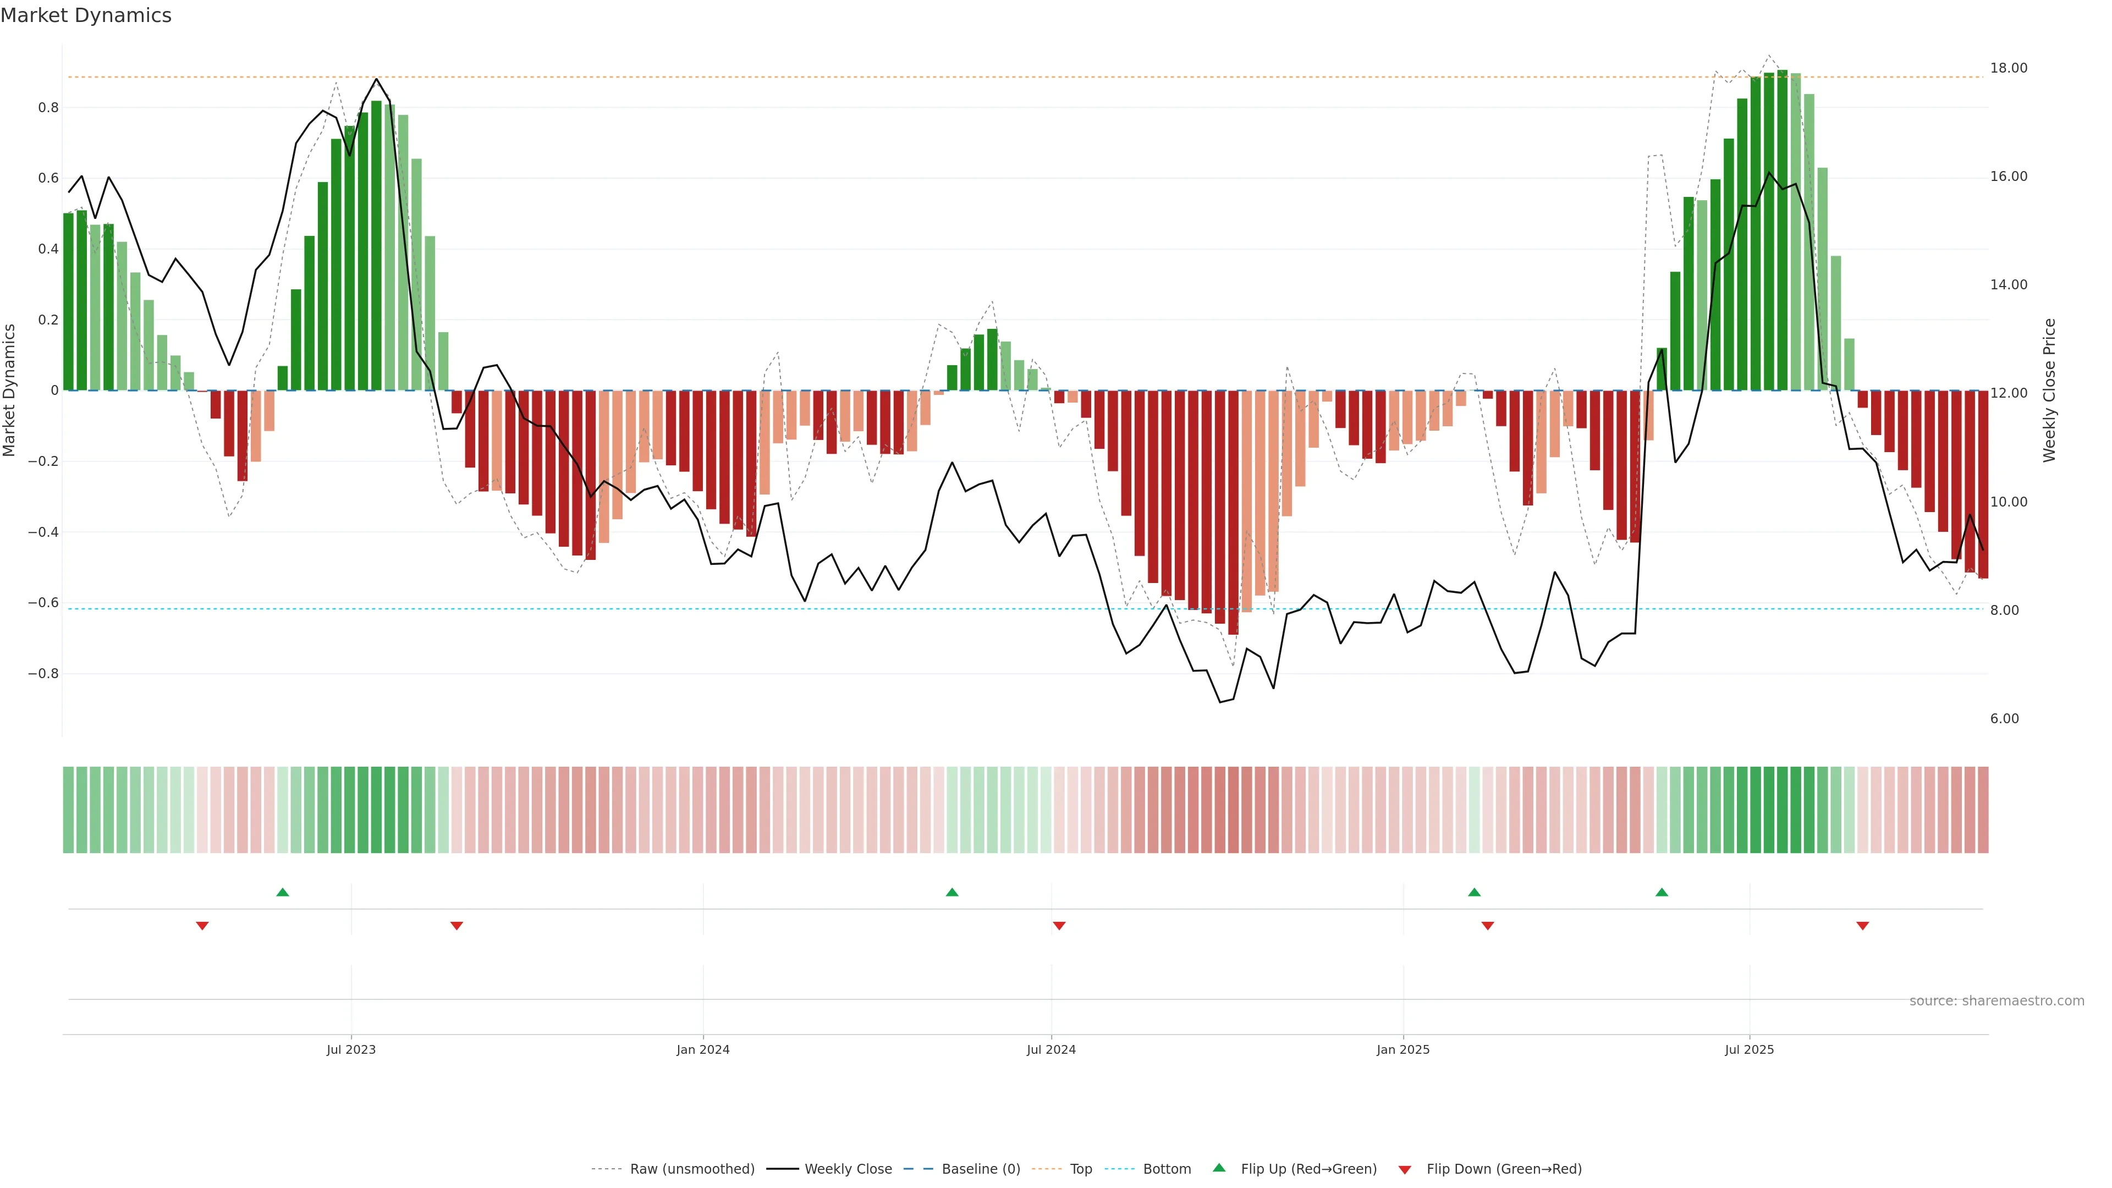Click the first red flip-down marker on left
The height and width of the screenshot is (1188, 2112).
pos(202,926)
